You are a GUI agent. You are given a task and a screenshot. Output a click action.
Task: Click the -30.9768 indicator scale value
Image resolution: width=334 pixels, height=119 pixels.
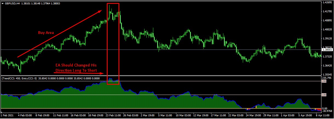click(327, 111)
